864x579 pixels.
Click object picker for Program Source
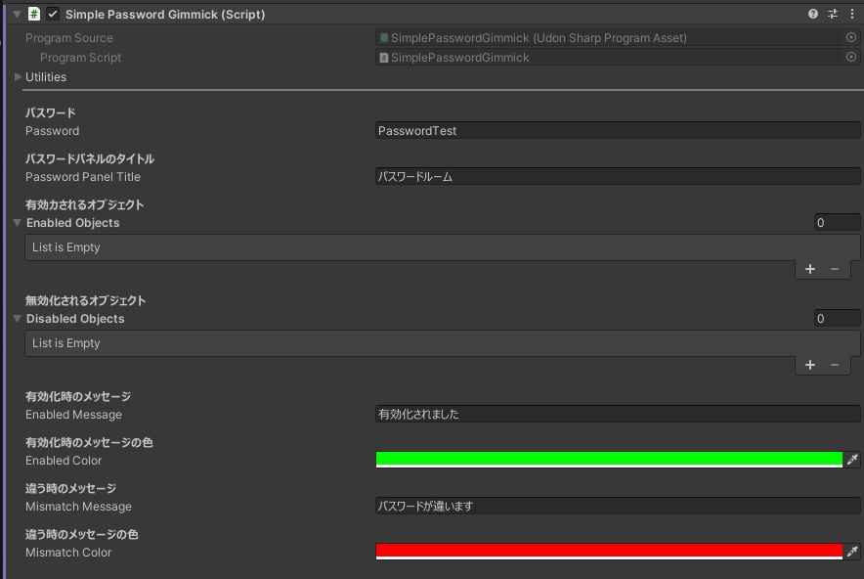[851, 37]
